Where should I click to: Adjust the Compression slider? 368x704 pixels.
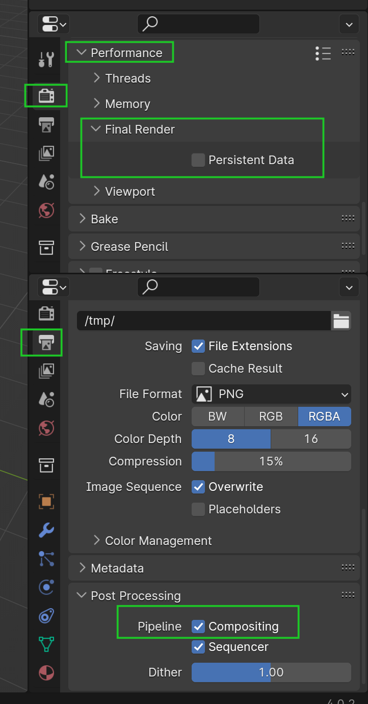pyautogui.click(x=271, y=461)
